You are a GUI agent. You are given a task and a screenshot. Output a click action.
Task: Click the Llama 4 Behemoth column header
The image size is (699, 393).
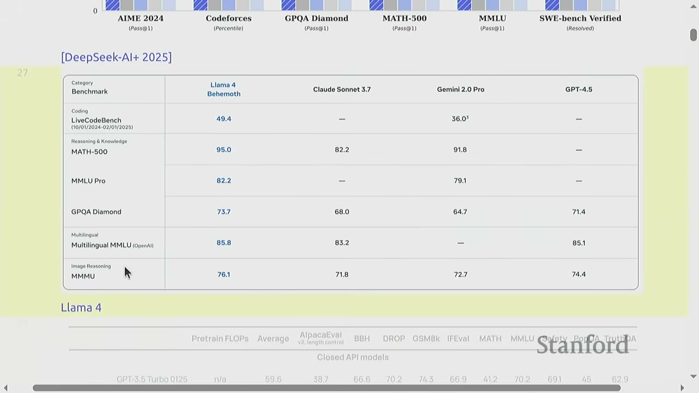(224, 89)
